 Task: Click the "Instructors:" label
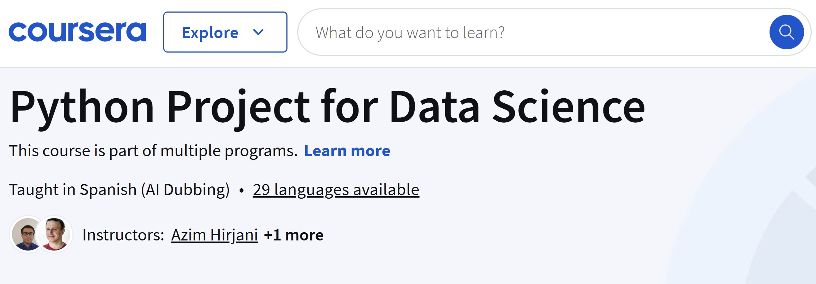[x=123, y=235]
